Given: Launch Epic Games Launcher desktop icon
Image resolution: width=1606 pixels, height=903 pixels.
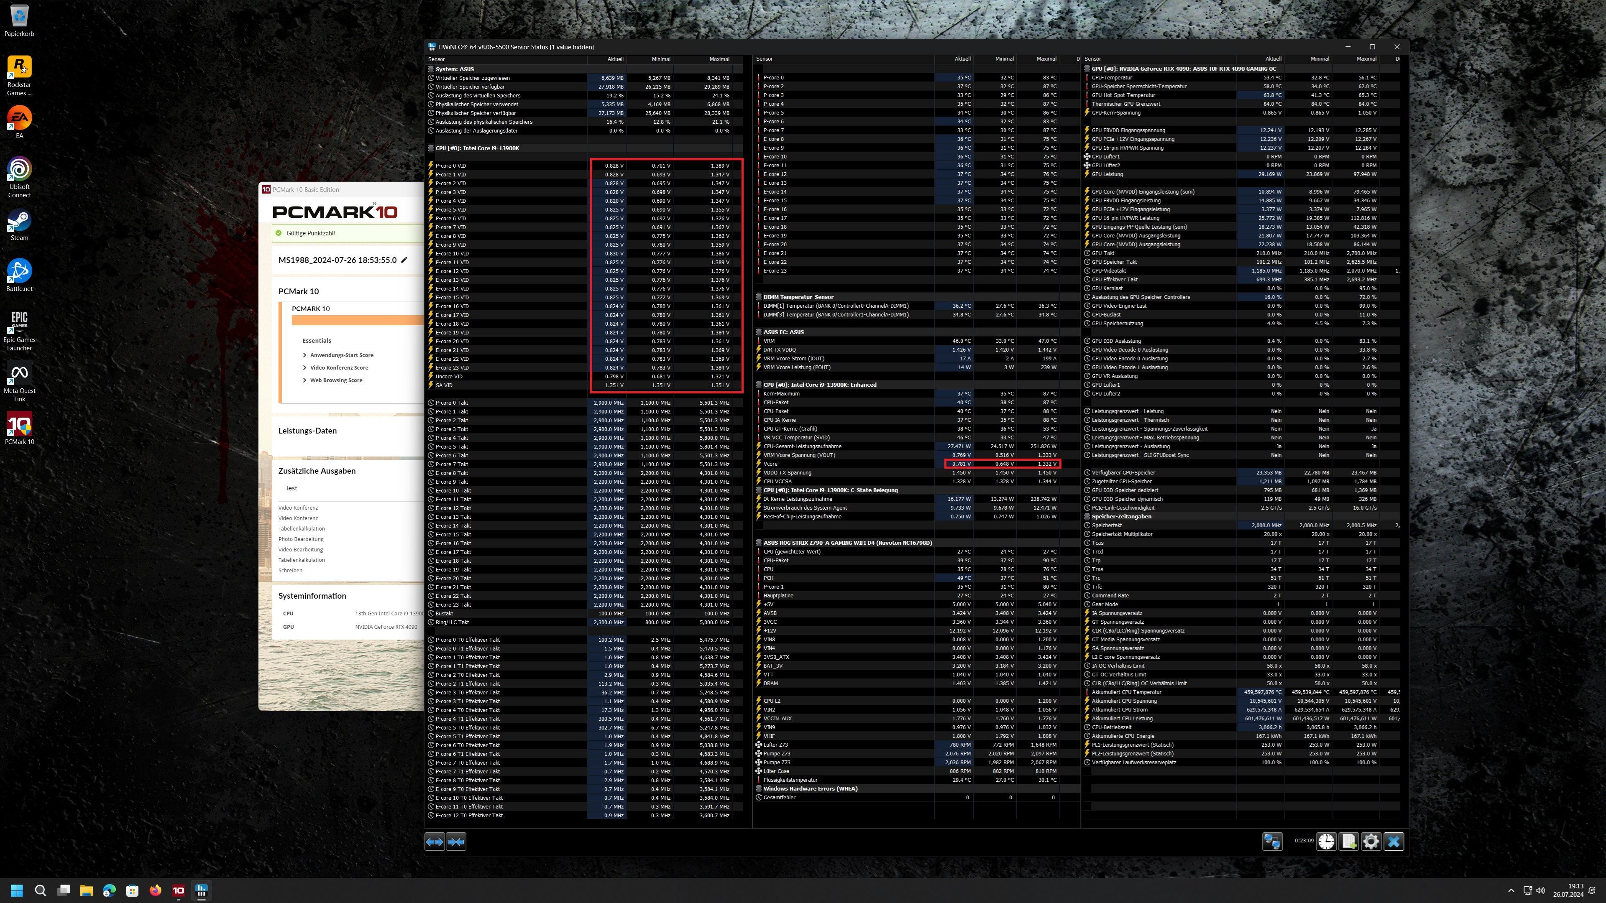Looking at the screenshot, I should (19, 331).
